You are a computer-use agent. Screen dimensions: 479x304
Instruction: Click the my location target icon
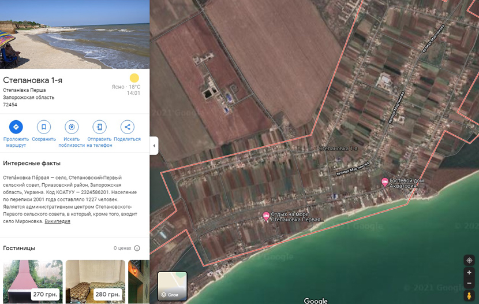pyautogui.click(x=469, y=261)
